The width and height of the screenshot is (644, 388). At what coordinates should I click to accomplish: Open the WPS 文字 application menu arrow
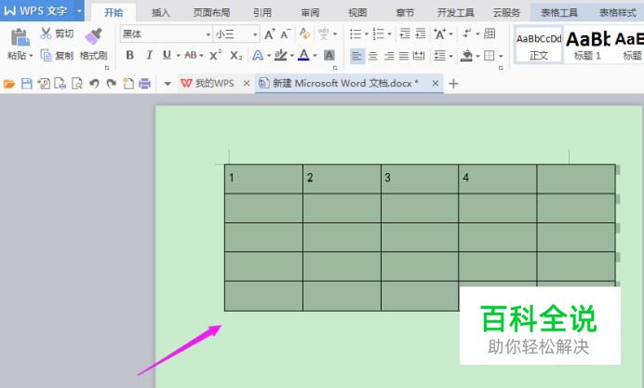pyautogui.click(x=79, y=10)
